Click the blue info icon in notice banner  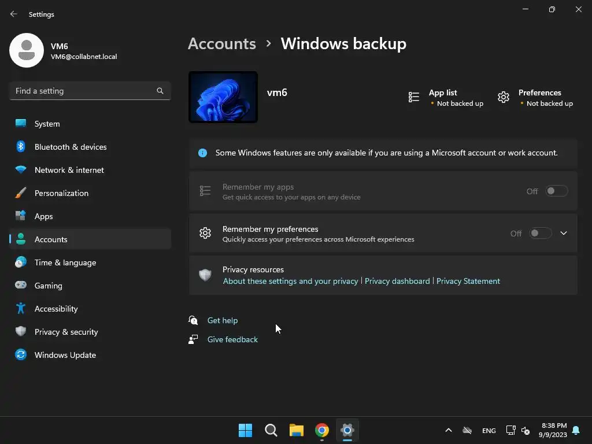click(x=203, y=153)
